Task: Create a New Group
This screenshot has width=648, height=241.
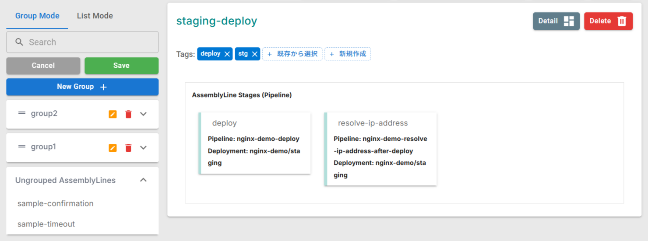Action: point(82,87)
